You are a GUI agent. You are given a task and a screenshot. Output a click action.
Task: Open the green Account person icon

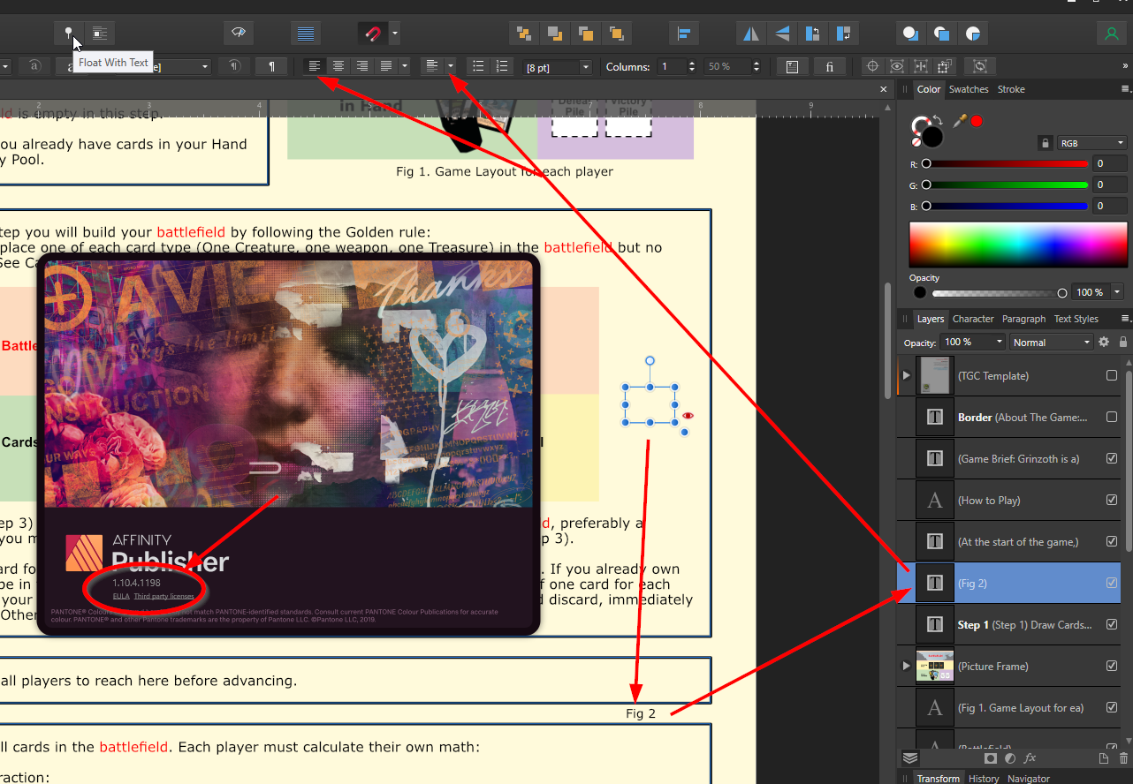1111,34
